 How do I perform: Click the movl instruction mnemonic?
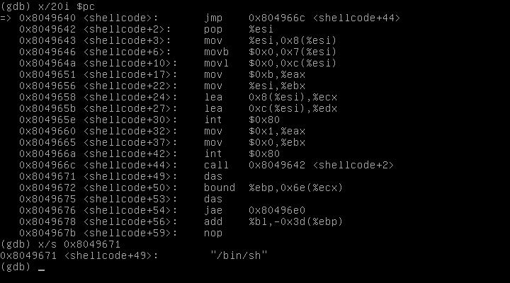click(x=215, y=64)
